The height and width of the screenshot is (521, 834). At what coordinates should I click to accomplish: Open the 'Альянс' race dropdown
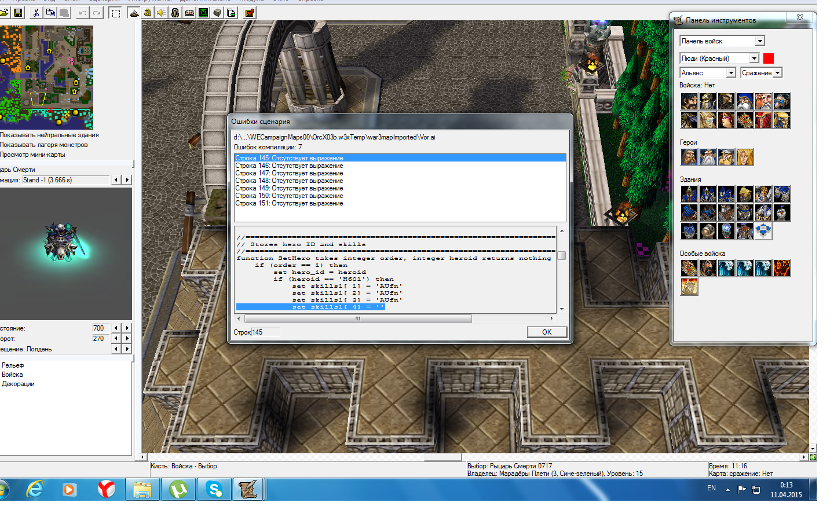tap(708, 72)
